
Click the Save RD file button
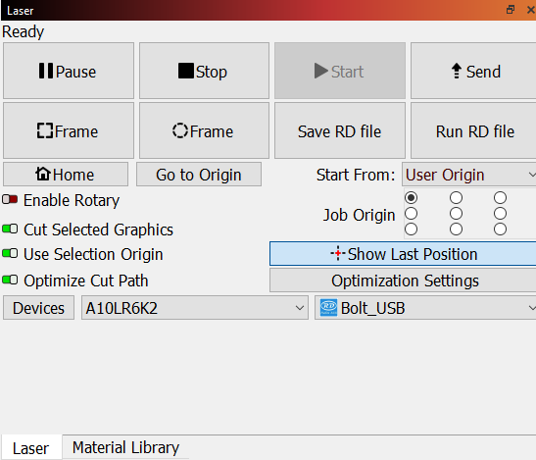(x=340, y=130)
